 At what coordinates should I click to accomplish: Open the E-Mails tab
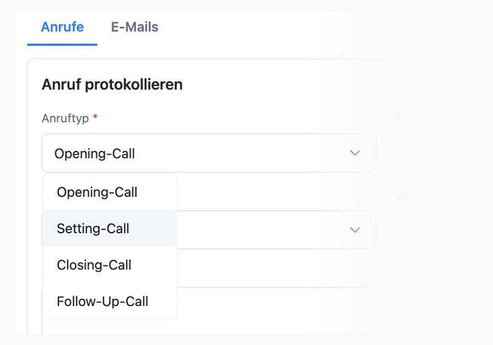click(x=134, y=27)
